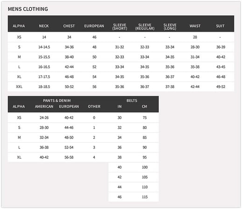Click the XXL row neck value 18-18.5
This screenshot has width=242, height=209.
click(x=44, y=87)
